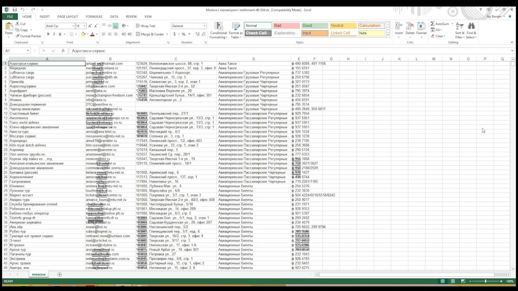518x291 pixels.
Task: Toggle middle vertical alignment
Action: [x=110, y=26]
